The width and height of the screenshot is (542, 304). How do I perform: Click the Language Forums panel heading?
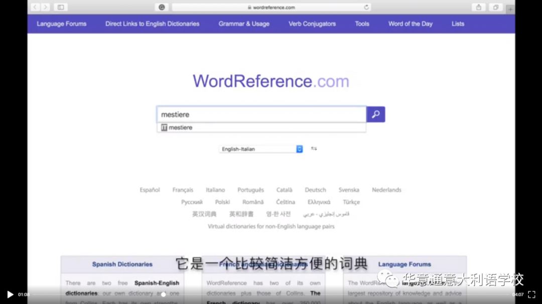[404, 264]
